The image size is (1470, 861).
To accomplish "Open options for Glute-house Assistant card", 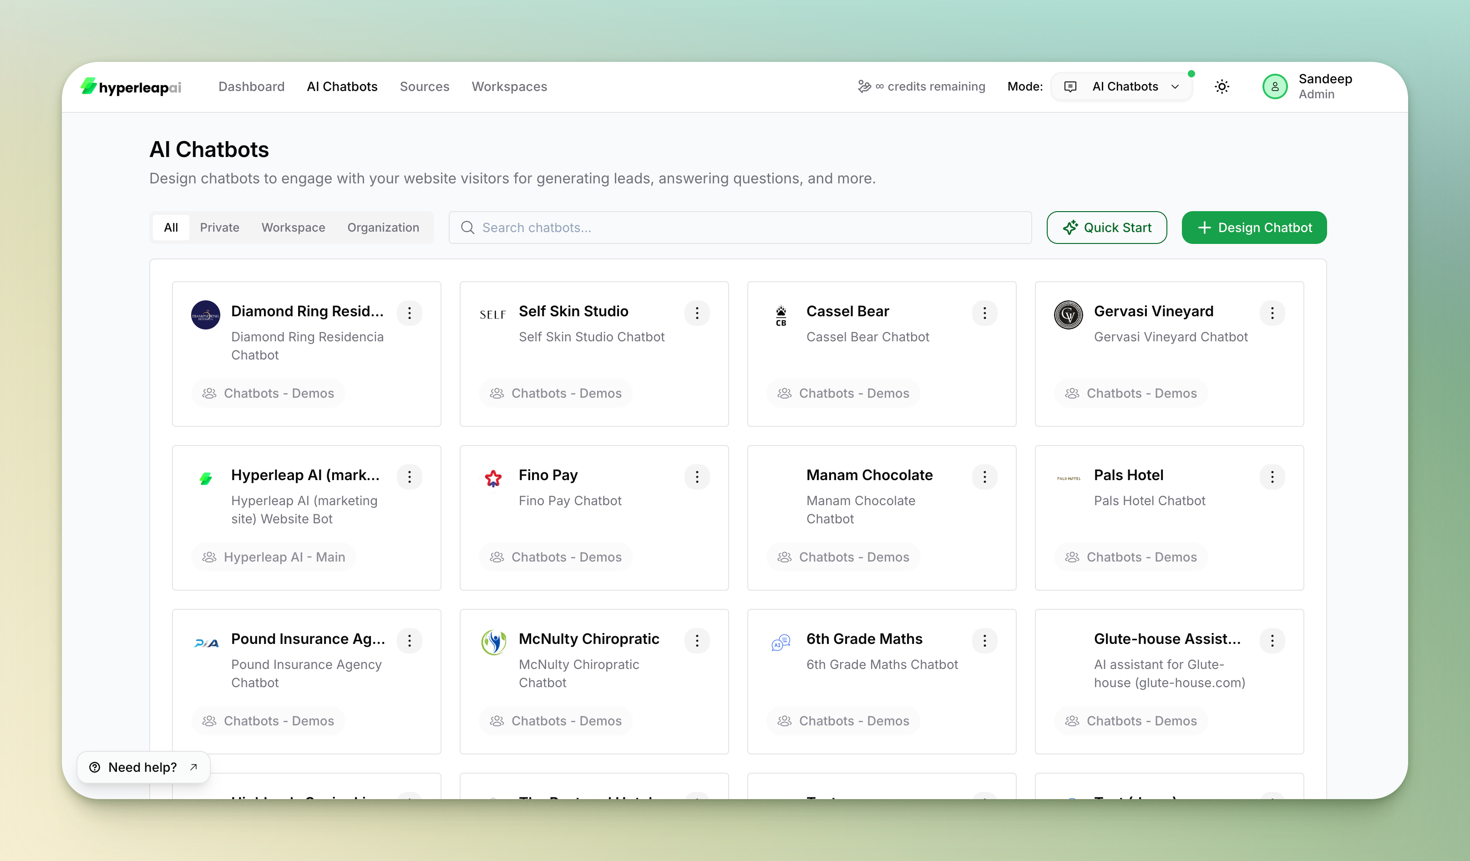I will (1272, 641).
